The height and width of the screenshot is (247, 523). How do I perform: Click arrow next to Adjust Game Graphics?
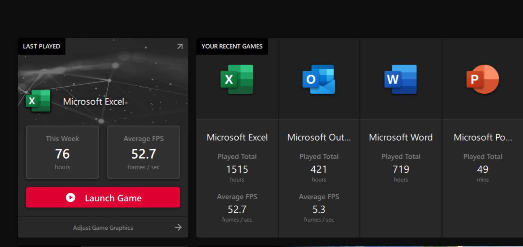178,227
